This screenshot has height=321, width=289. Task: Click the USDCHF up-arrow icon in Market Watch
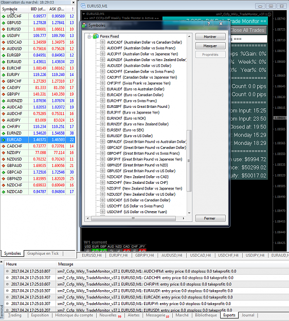pos(4,16)
